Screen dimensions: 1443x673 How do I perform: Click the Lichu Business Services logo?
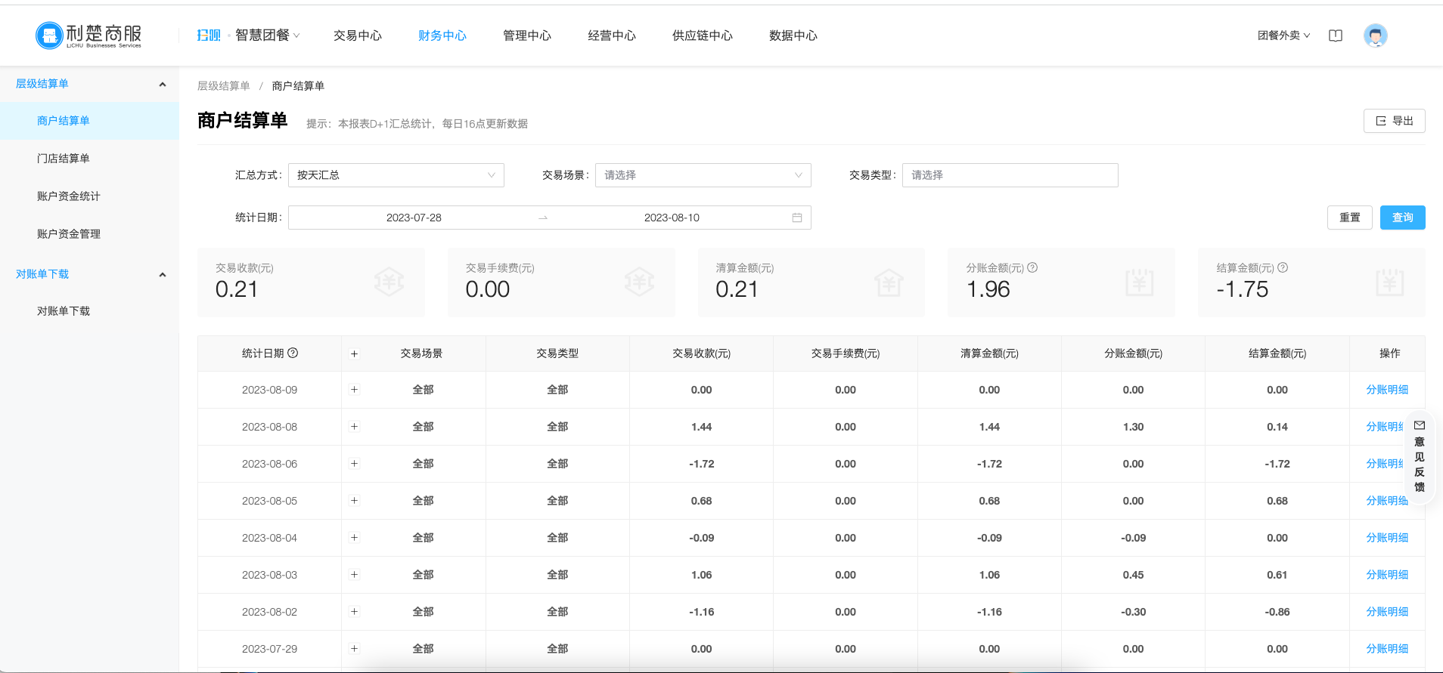coord(88,35)
